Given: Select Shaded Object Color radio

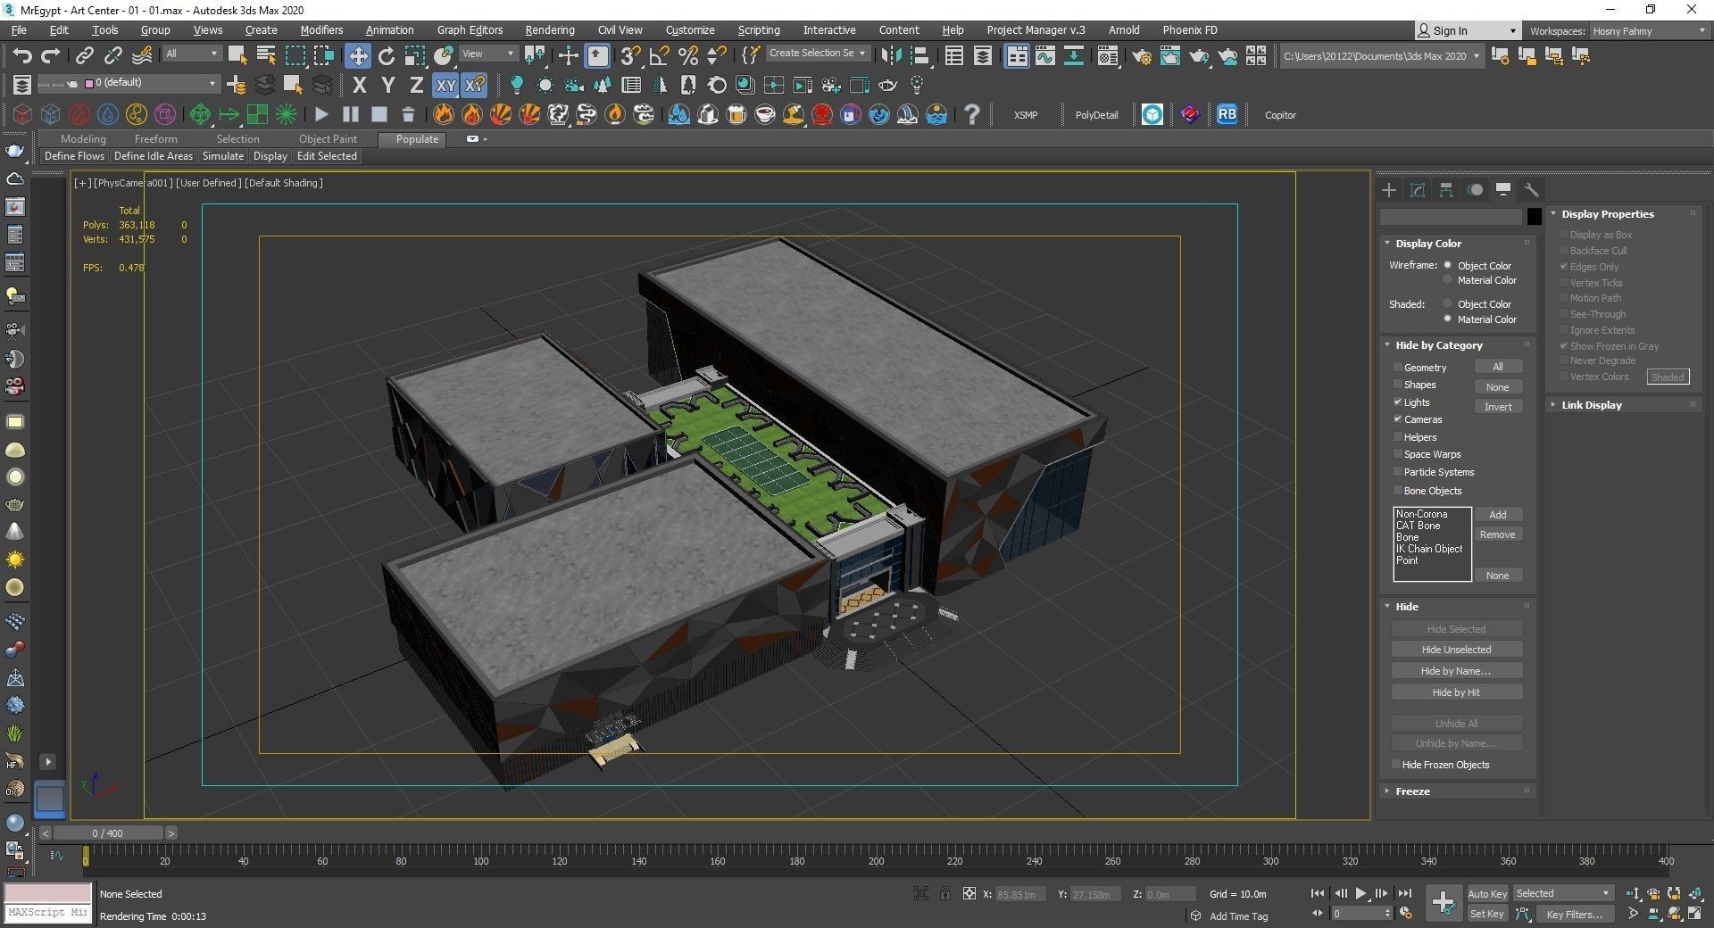Looking at the screenshot, I should (1448, 304).
